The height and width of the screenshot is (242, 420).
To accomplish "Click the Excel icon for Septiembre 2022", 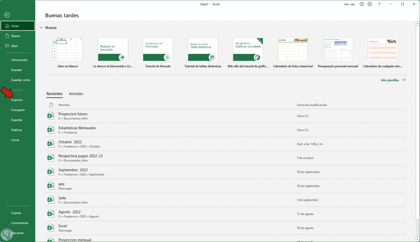I will tap(51, 172).
